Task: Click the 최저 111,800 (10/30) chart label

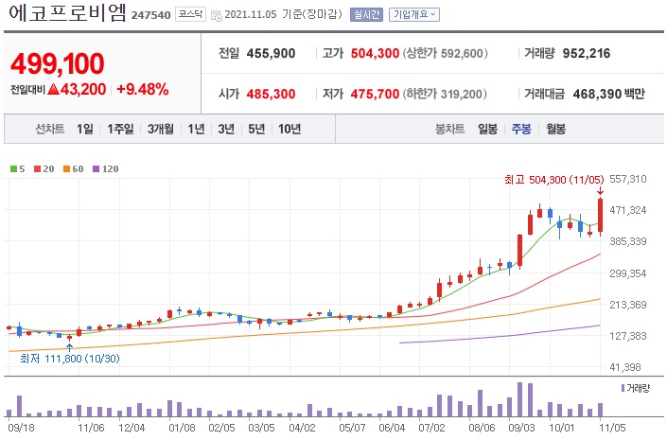Action: pos(70,359)
